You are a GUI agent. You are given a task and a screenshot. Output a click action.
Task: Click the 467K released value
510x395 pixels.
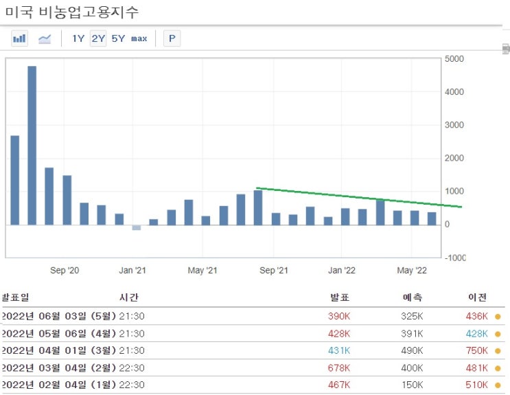tap(339, 385)
